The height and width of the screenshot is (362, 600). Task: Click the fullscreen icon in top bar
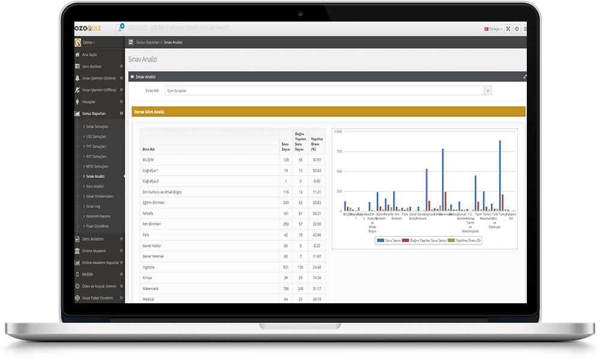pyautogui.click(x=508, y=29)
